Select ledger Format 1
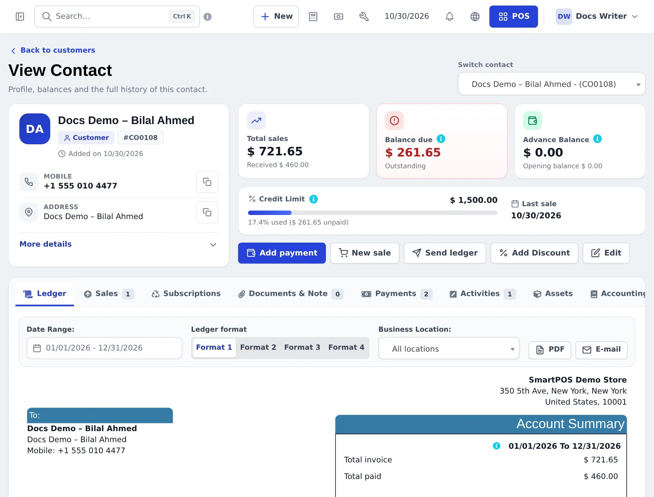This screenshot has width=654, height=497. click(x=214, y=348)
